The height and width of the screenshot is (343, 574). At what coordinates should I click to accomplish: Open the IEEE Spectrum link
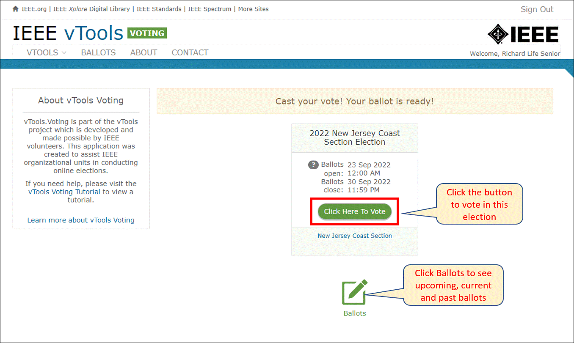point(210,9)
